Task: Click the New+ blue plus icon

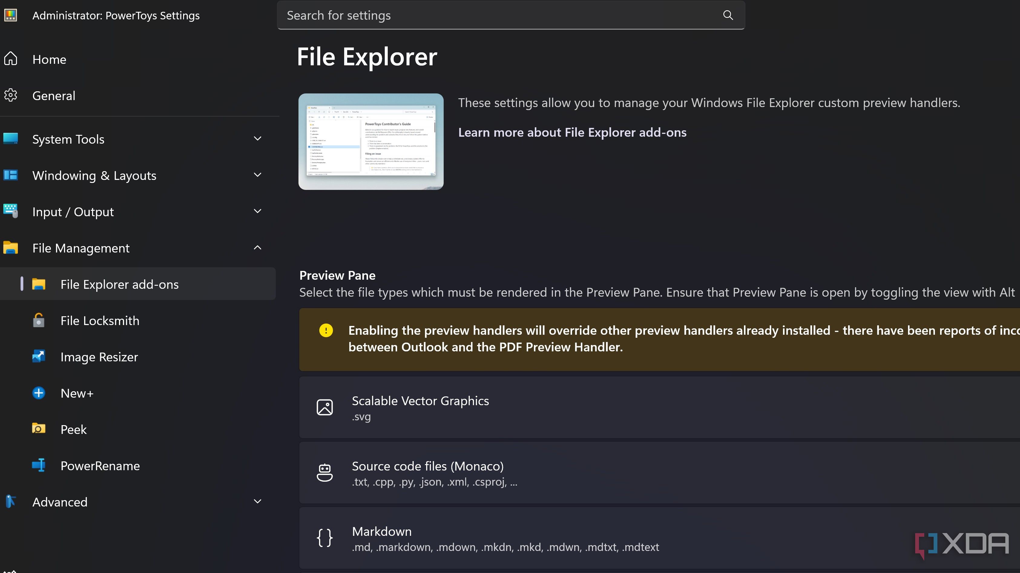Action: (x=38, y=393)
